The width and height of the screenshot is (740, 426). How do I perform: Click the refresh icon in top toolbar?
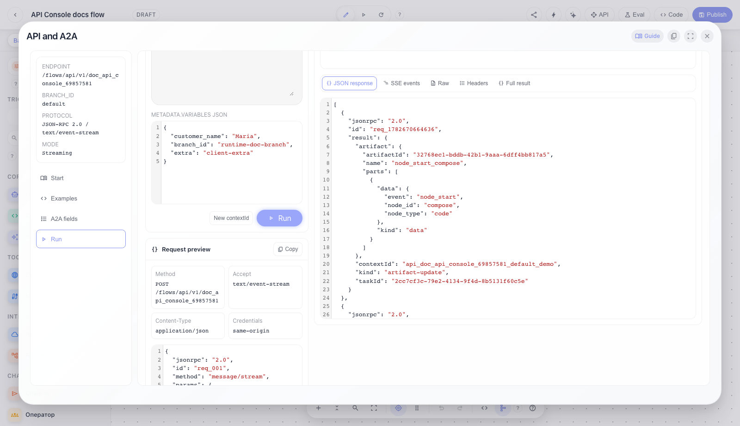(x=381, y=15)
